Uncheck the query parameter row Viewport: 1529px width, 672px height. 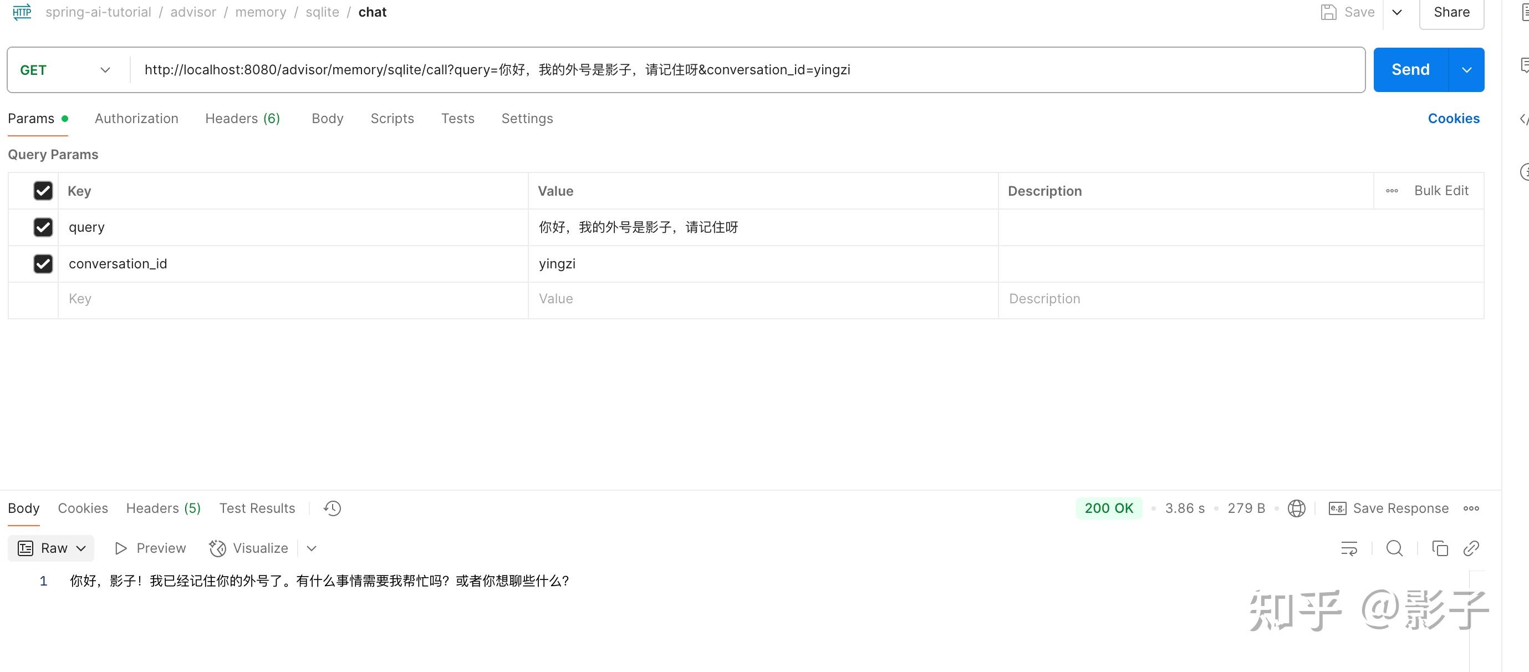(43, 227)
